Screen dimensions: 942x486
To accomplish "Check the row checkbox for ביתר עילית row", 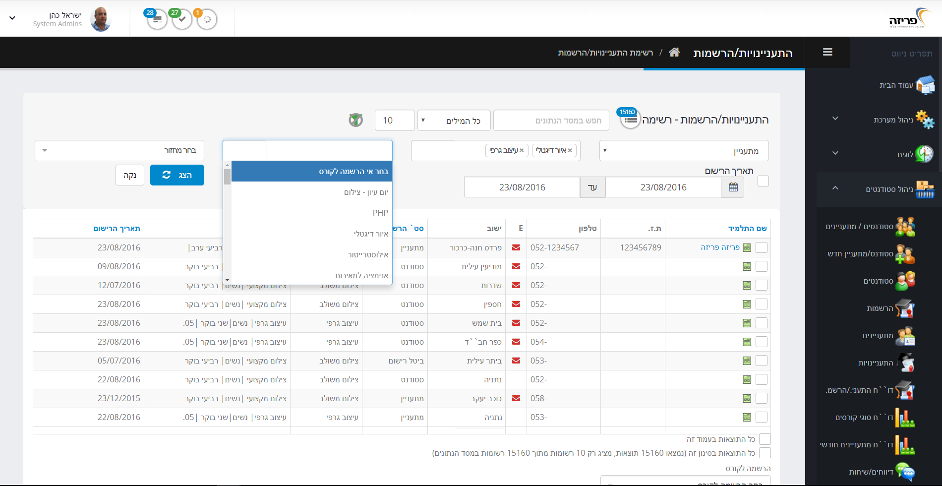I will 762,361.
